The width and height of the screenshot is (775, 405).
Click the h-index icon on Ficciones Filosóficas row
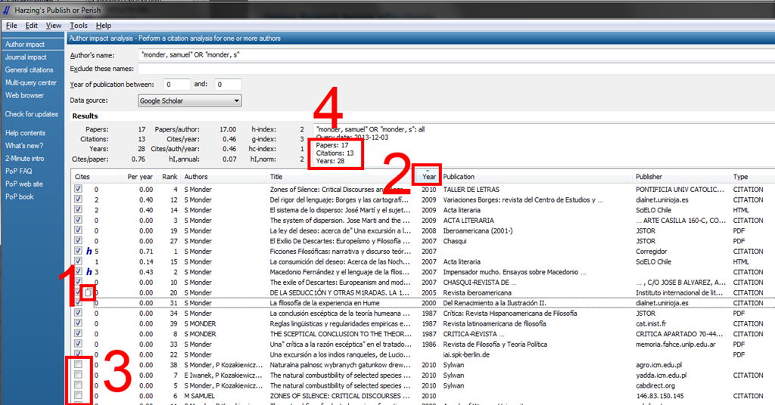[x=89, y=251]
